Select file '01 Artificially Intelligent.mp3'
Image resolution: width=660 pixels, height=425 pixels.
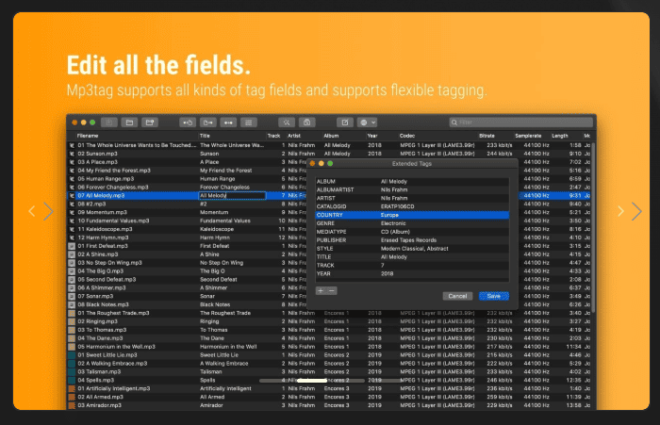(x=114, y=389)
